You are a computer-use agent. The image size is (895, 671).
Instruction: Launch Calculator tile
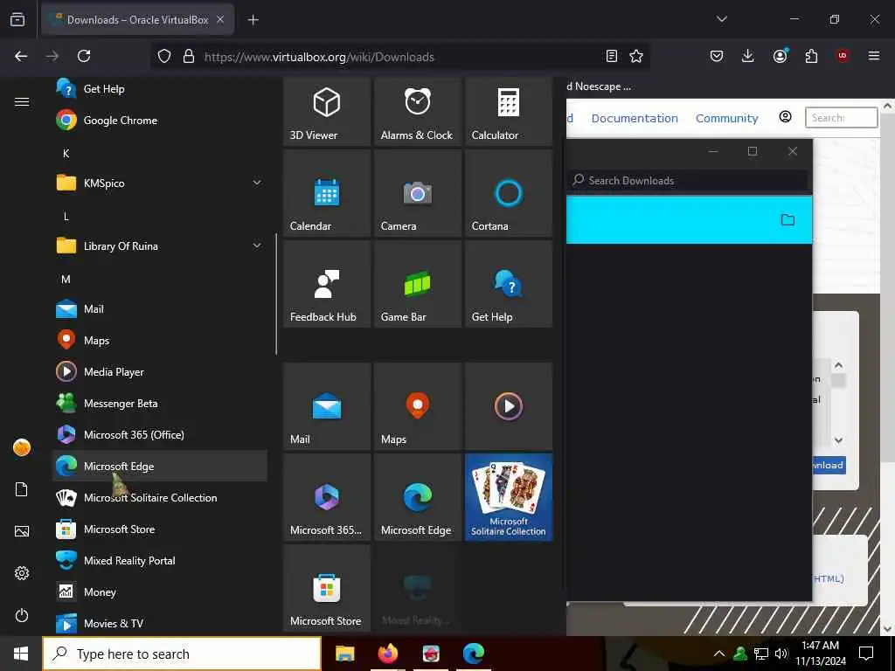[x=508, y=112]
